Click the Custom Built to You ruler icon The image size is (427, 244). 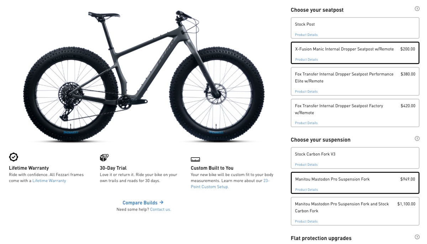pyautogui.click(x=195, y=159)
